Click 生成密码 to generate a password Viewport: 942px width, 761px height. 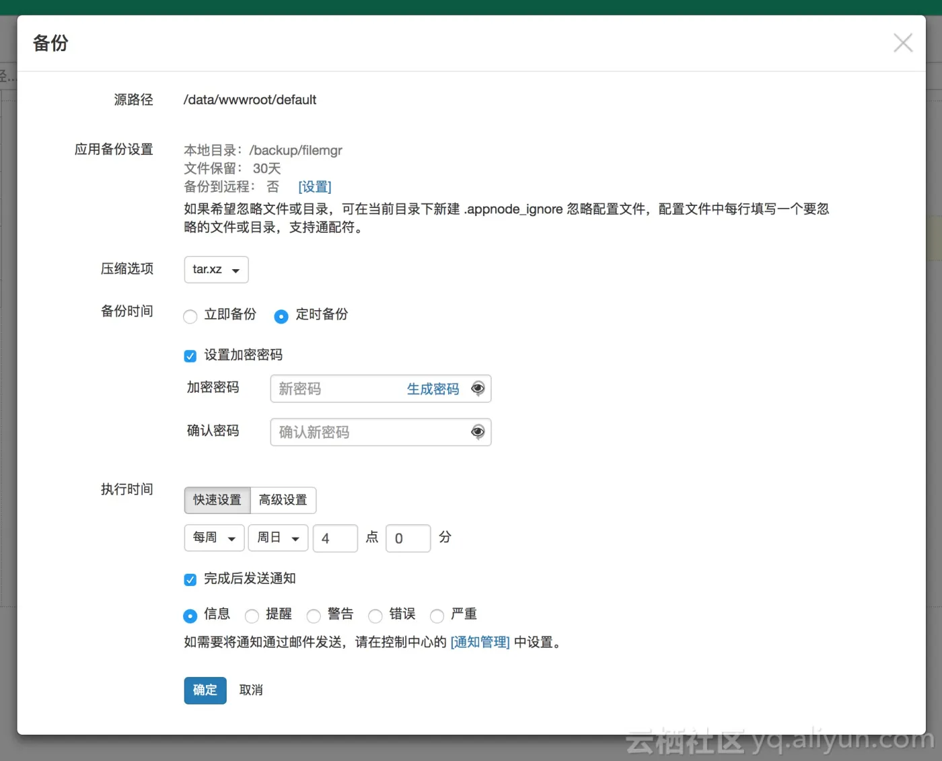click(x=433, y=389)
